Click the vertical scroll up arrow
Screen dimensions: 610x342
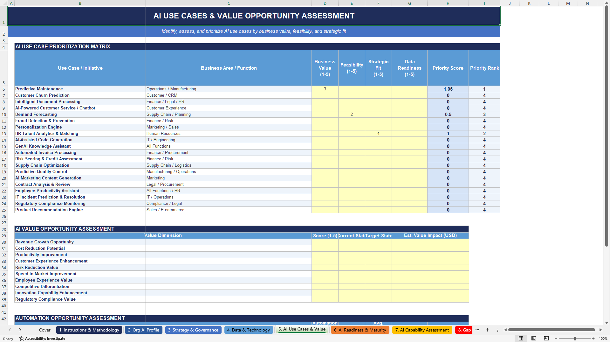[x=607, y=3]
